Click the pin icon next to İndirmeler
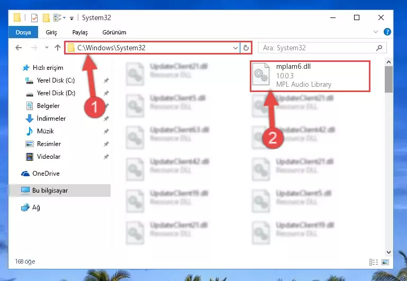This screenshot has height=281, width=407. [x=106, y=119]
